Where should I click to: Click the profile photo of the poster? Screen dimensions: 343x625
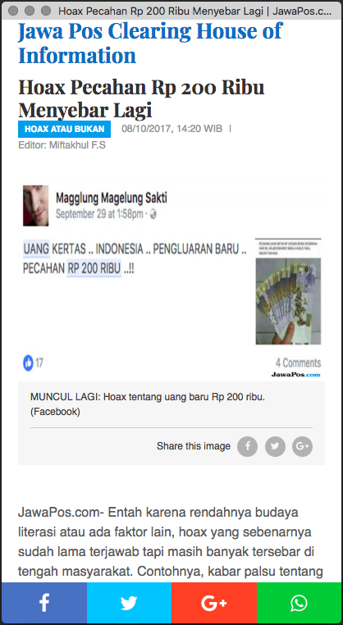pos(35,206)
